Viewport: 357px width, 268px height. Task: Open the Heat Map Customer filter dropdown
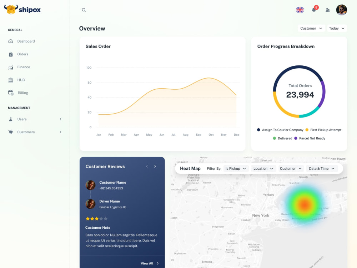(291, 169)
